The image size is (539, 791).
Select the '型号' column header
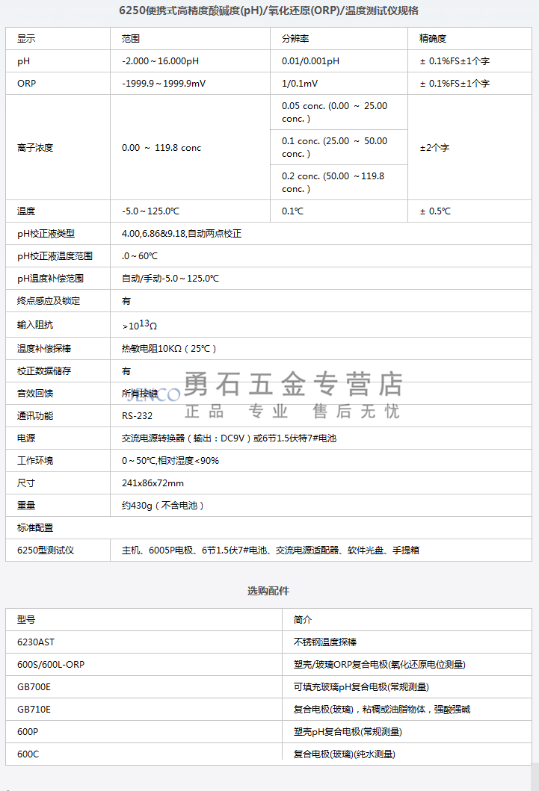coord(26,620)
